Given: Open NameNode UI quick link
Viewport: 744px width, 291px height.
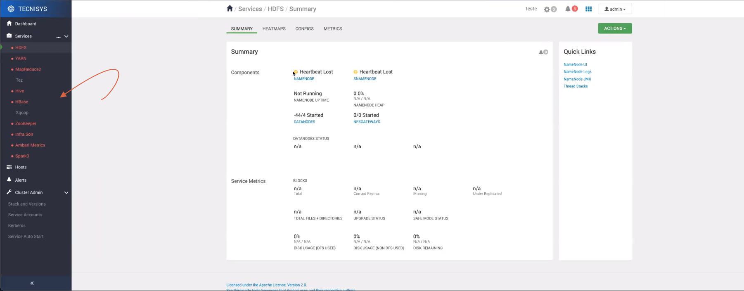Looking at the screenshot, I should [575, 65].
